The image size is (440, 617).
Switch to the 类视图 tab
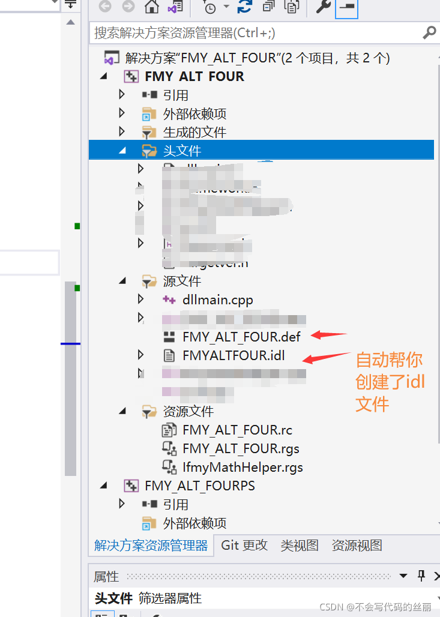pyautogui.click(x=300, y=546)
